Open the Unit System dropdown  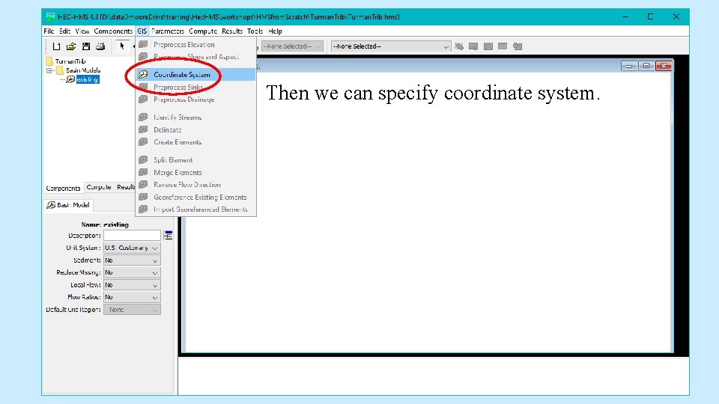pos(132,248)
